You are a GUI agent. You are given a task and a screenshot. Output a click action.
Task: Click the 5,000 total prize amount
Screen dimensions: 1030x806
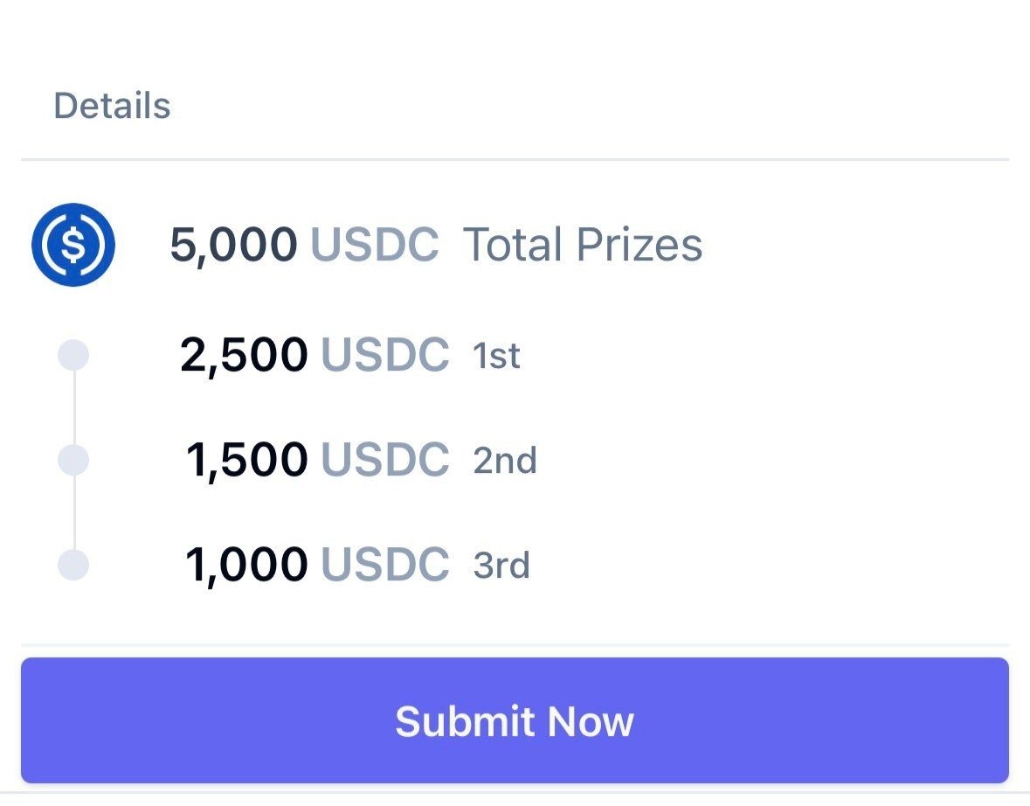pos(233,245)
